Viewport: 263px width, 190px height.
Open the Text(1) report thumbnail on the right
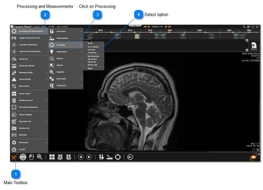pyautogui.click(x=254, y=46)
